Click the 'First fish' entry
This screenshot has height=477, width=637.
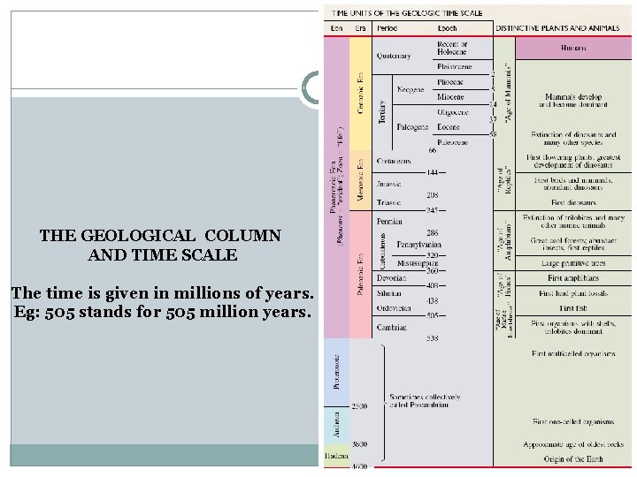573,308
